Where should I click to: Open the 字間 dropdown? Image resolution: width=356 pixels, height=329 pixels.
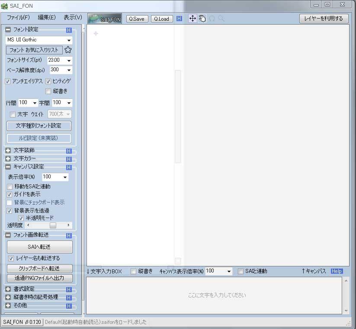click(x=69, y=103)
